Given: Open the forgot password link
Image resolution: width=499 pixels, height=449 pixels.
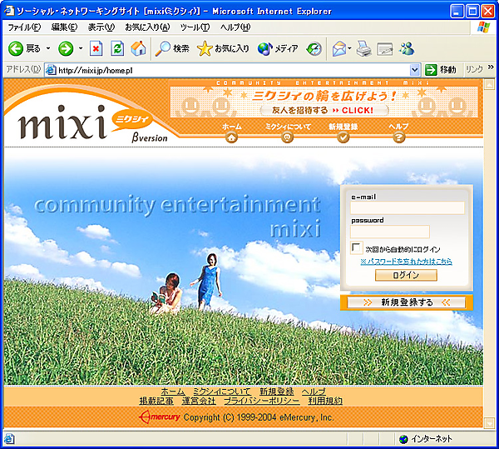Looking at the screenshot, I should tap(406, 261).
